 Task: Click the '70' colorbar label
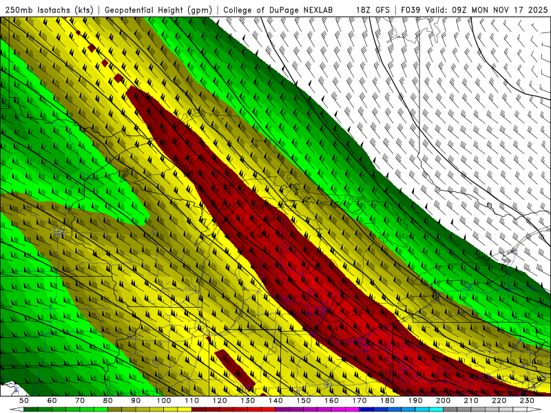pyautogui.click(x=80, y=401)
